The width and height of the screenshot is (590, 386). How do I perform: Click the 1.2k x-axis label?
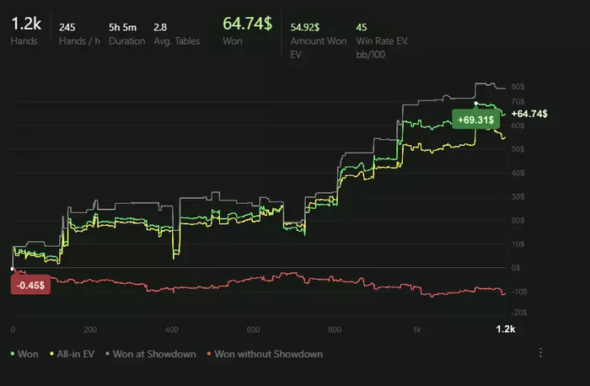pos(506,330)
